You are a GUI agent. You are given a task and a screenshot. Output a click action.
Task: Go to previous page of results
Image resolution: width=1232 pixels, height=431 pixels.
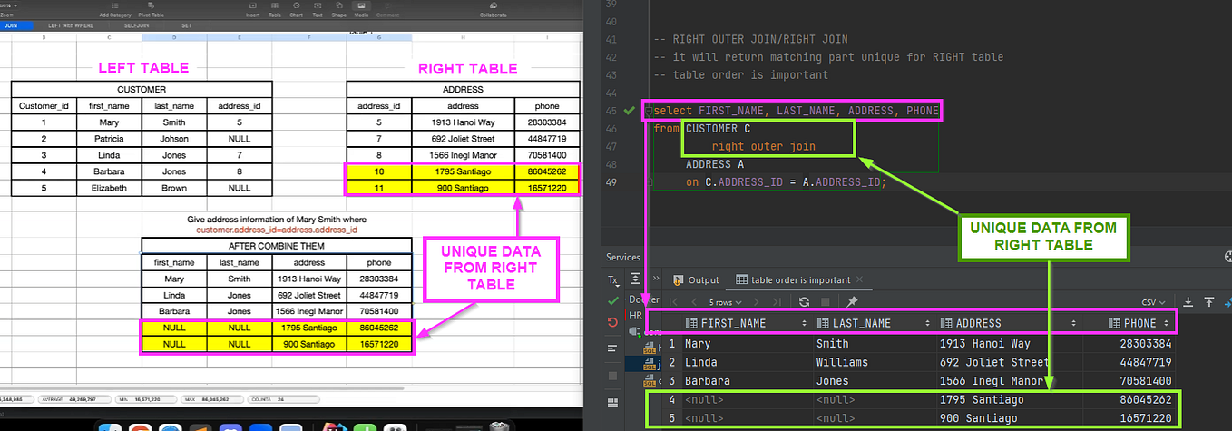tap(693, 301)
